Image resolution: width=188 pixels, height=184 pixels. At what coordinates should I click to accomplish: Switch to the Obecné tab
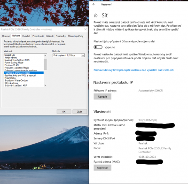pyautogui.click(x=6, y=36)
